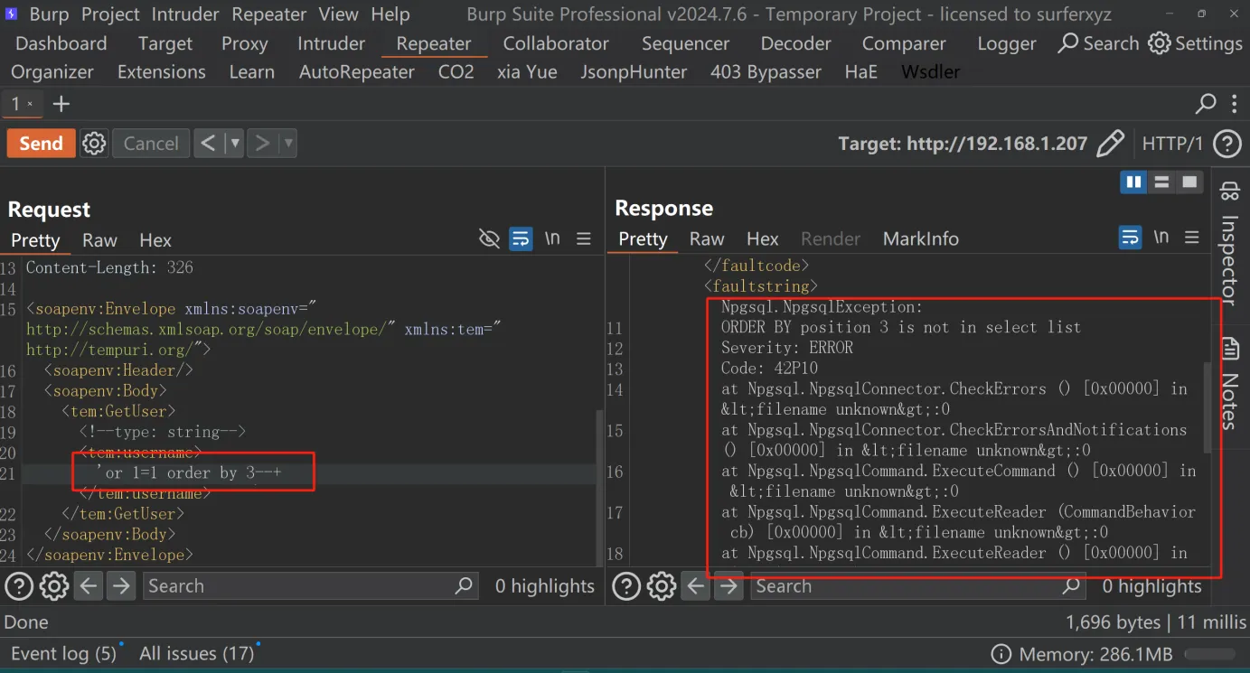The image size is (1250, 673).
Task: Go to next response search match
Action: click(x=728, y=586)
